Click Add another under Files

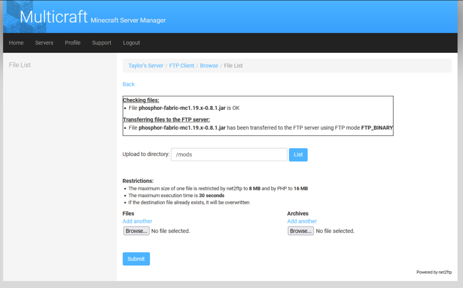[x=137, y=221]
